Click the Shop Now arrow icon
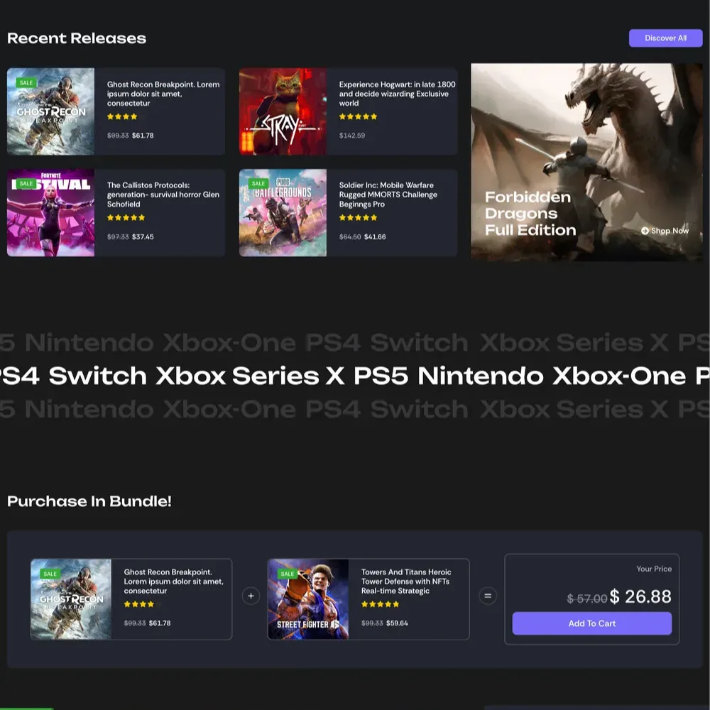 click(x=645, y=231)
